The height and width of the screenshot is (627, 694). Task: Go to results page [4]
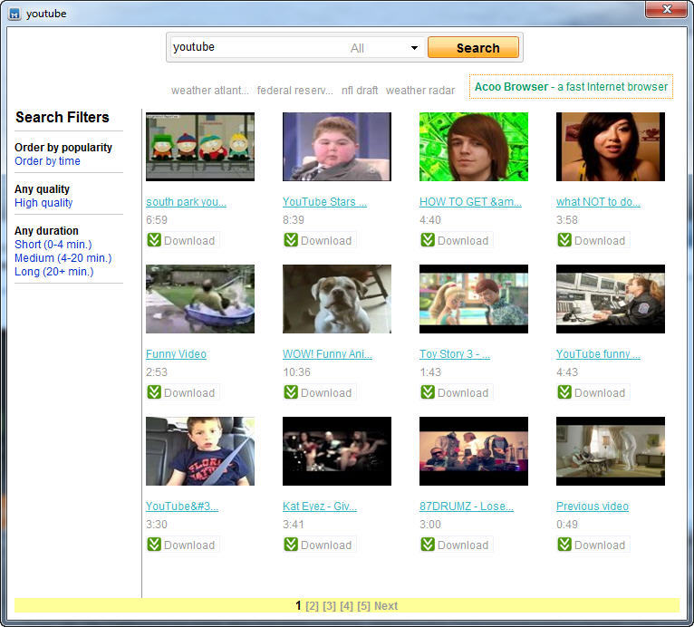tap(347, 606)
